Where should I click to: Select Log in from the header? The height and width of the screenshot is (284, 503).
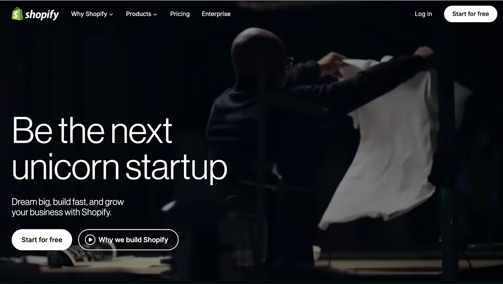[423, 14]
